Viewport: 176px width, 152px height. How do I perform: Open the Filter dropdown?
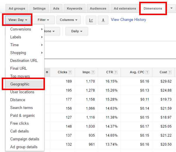coord(43,20)
